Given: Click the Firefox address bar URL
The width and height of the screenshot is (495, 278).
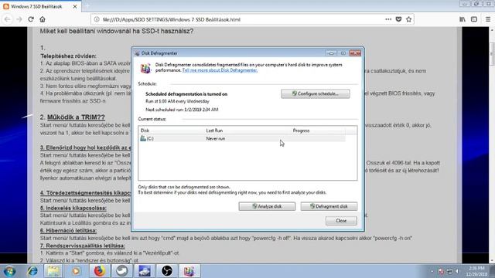Looking at the screenshot, I should pyautogui.click(x=172, y=19).
